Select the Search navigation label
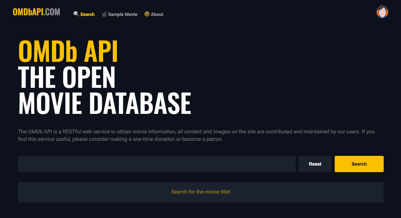 pyautogui.click(x=88, y=14)
